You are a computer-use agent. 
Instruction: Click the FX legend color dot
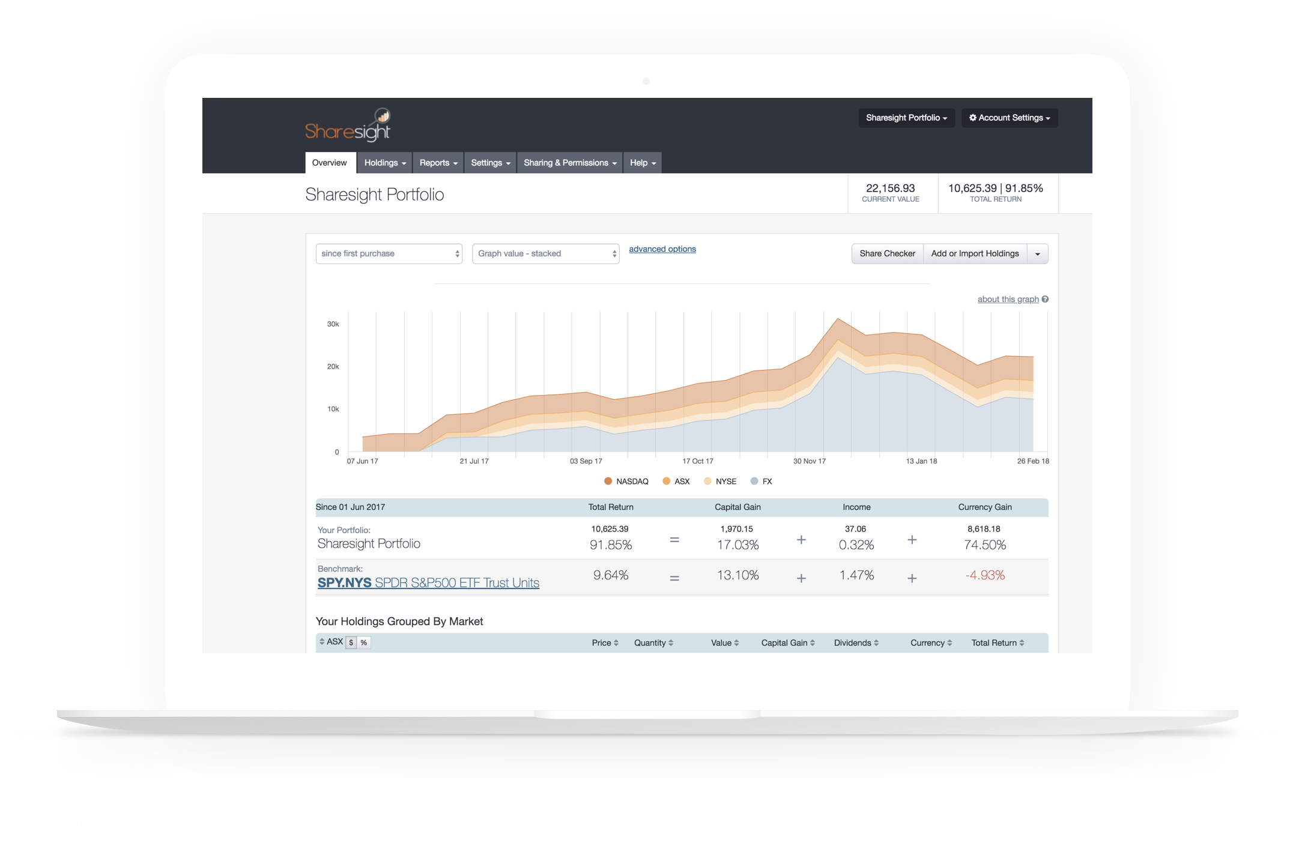pyautogui.click(x=754, y=481)
